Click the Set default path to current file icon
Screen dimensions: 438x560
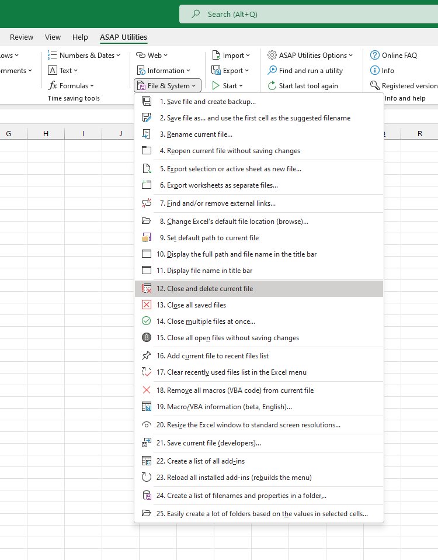point(146,238)
